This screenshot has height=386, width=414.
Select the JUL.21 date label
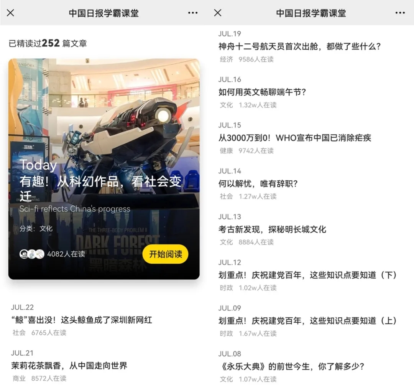point(22,353)
